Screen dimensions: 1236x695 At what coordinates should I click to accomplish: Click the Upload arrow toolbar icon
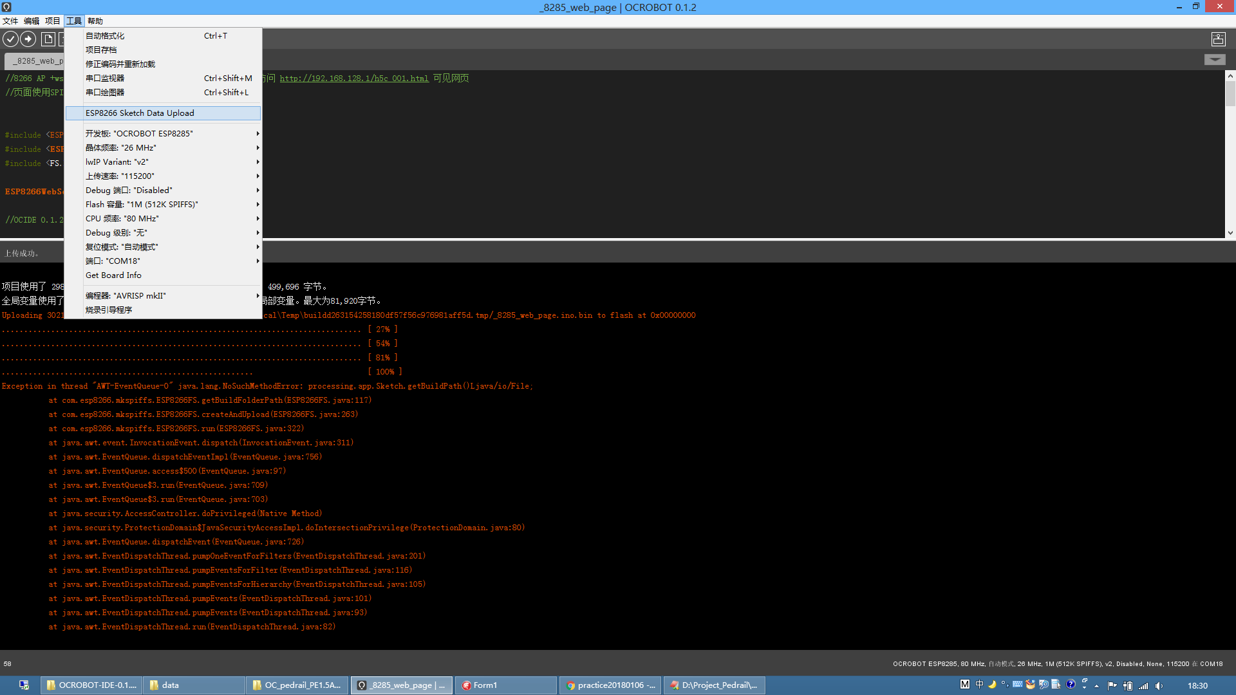tap(28, 39)
